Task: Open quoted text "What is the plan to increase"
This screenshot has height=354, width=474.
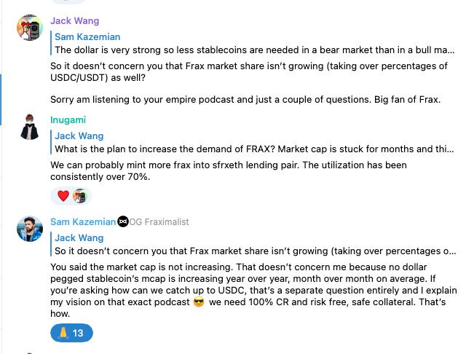Action: (x=254, y=149)
